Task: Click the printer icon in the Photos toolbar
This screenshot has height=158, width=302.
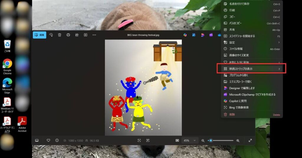Action: (68, 35)
